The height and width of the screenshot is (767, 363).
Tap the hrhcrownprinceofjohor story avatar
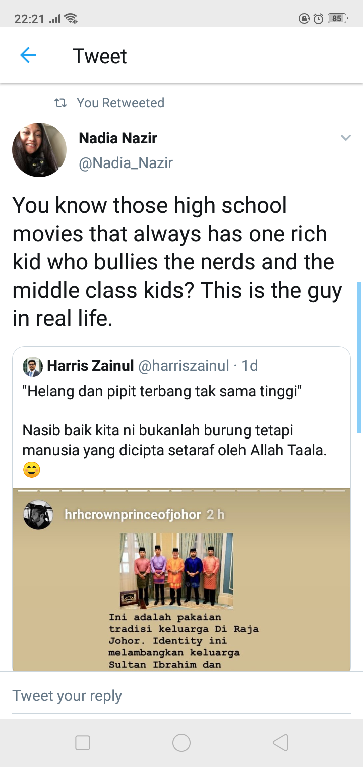point(38,515)
